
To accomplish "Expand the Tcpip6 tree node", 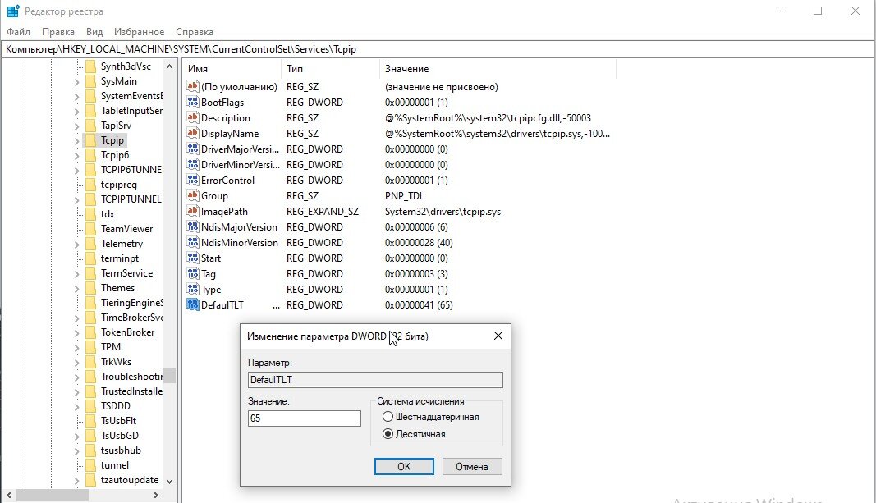I will click(76, 156).
